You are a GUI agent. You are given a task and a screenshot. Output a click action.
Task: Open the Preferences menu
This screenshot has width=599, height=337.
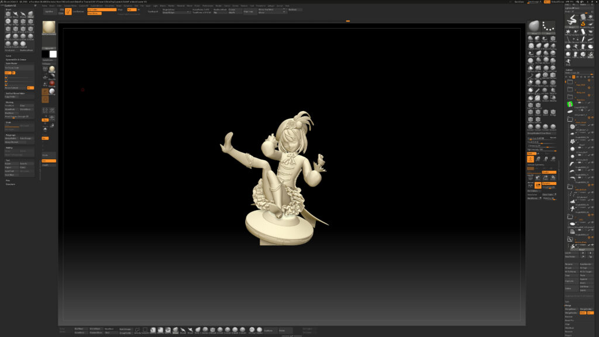pyautogui.click(x=208, y=6)
